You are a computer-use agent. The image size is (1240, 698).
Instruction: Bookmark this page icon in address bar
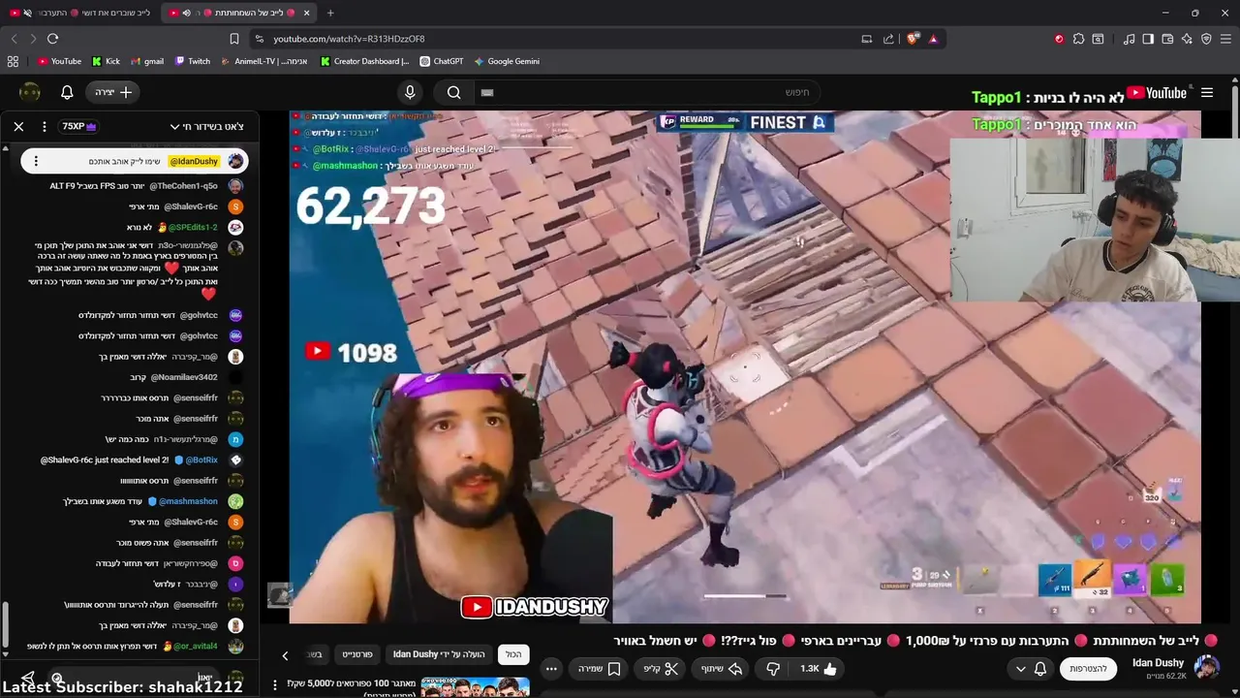[234, 39]
